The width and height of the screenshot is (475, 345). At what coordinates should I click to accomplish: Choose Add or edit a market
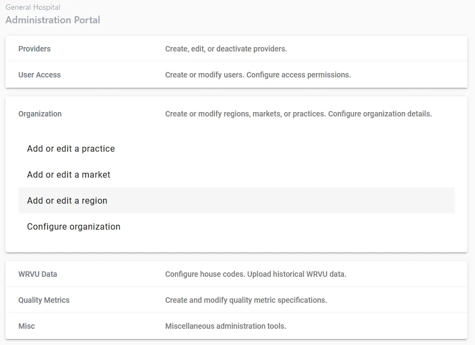click(69, 174)
